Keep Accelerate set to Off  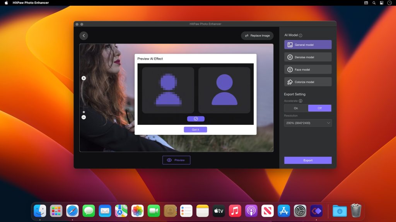click(320, 108)
